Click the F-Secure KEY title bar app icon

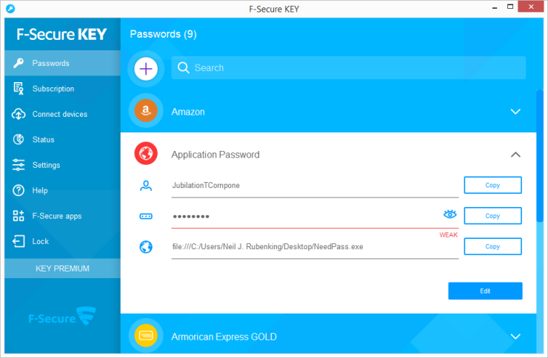10,9
